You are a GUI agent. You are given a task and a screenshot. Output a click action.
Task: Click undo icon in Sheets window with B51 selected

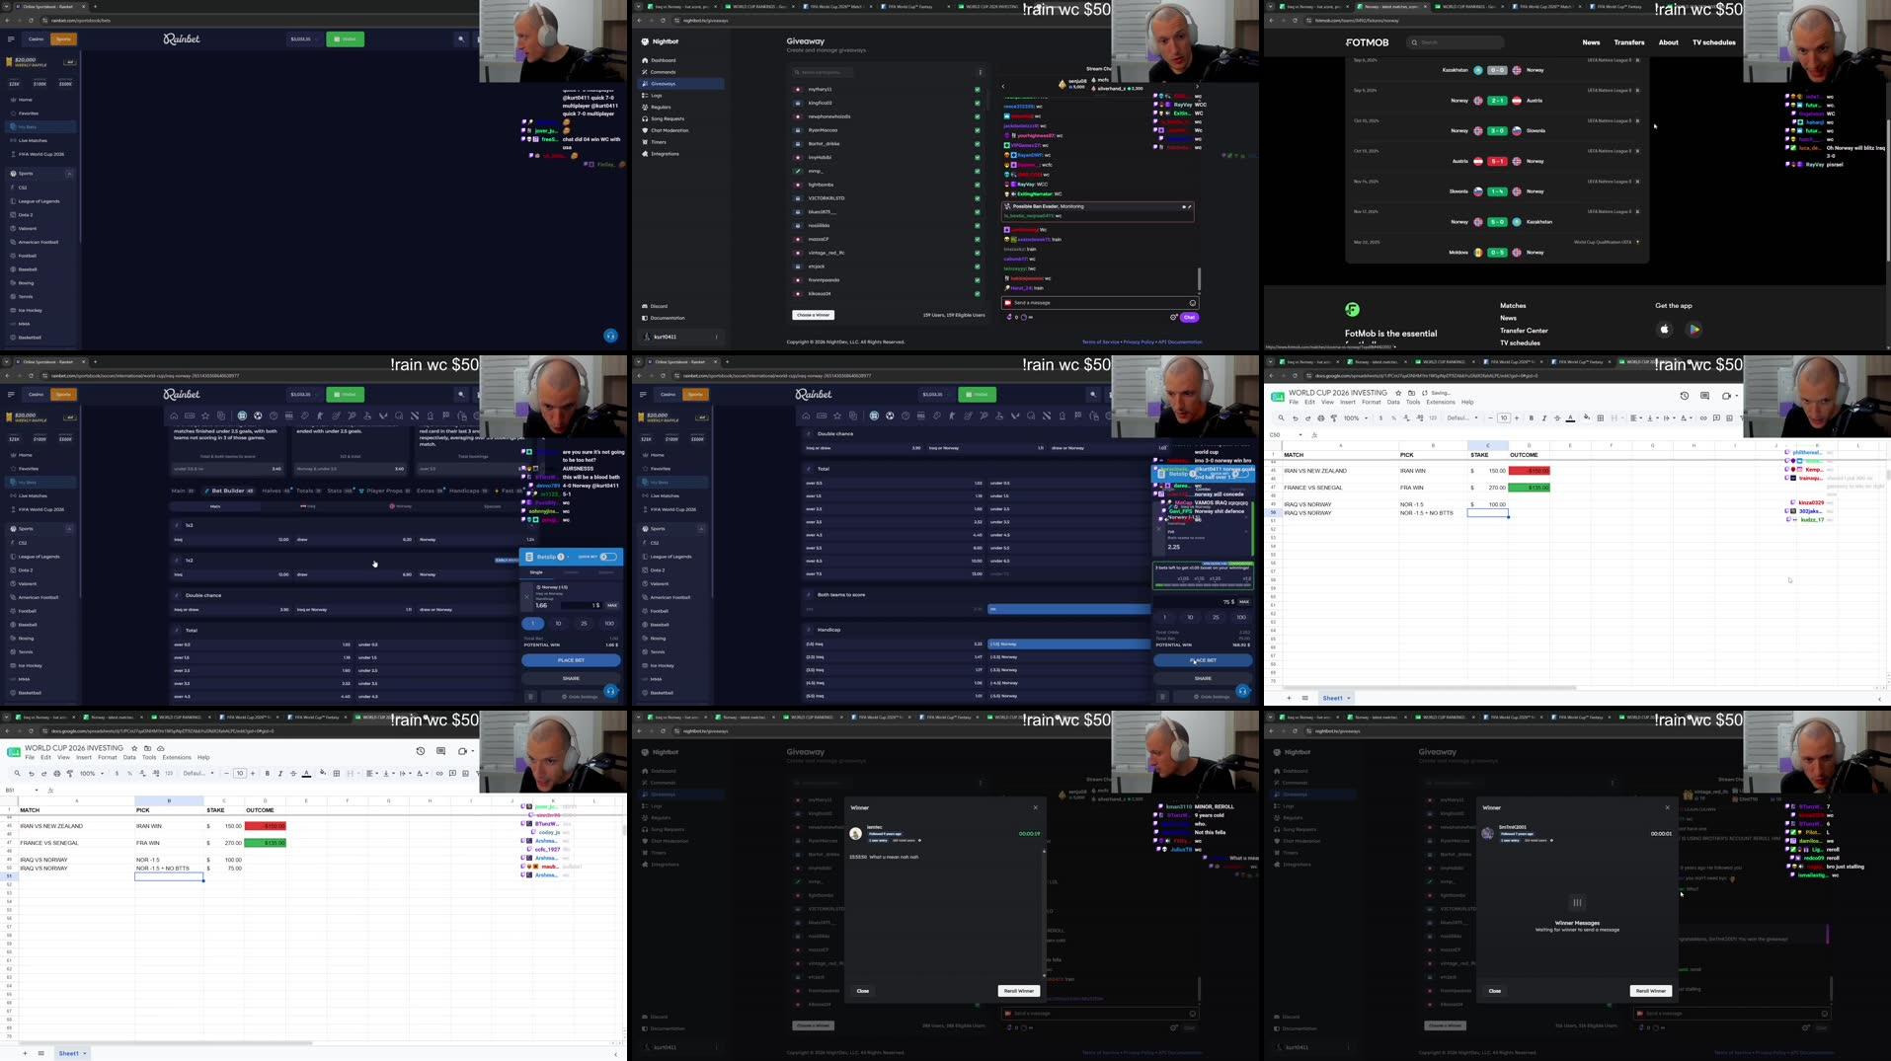(31, 773)
